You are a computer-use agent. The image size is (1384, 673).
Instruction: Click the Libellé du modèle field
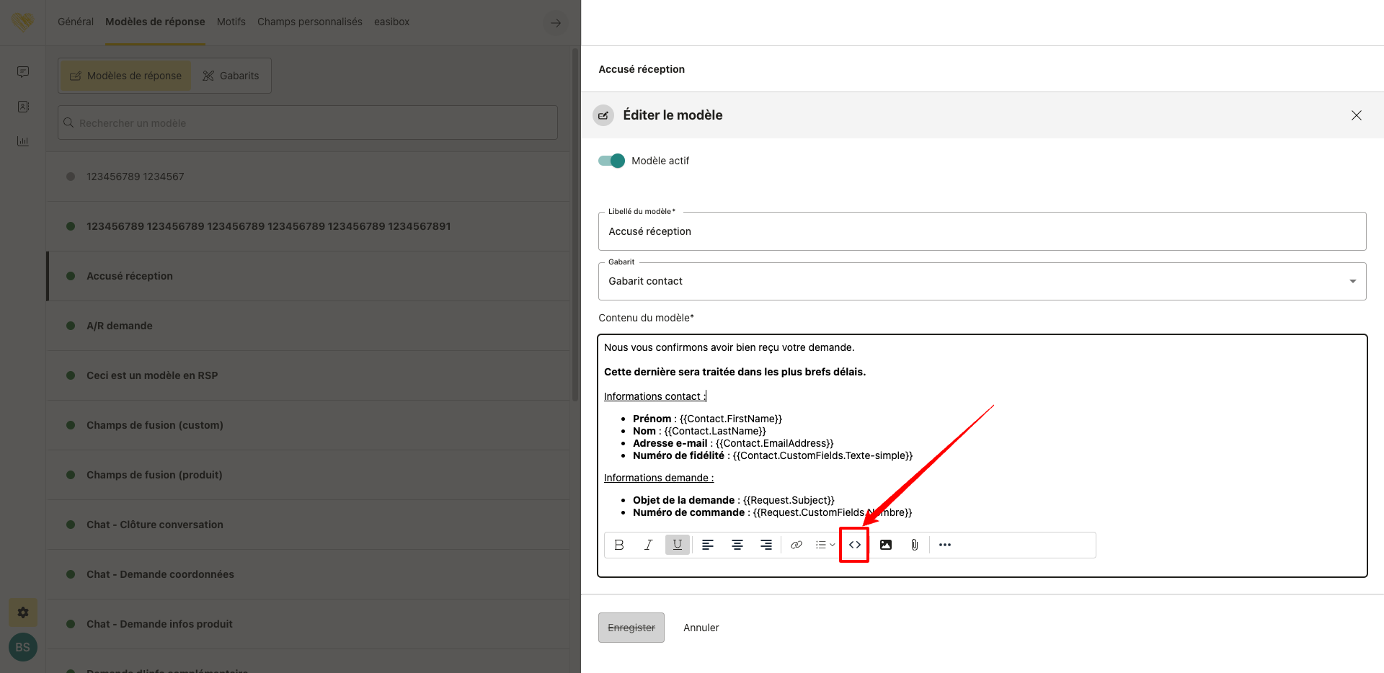982,231
